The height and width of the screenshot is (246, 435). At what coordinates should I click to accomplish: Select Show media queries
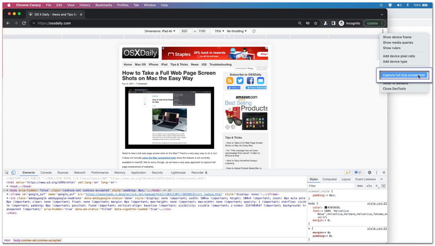click(398, 43)
